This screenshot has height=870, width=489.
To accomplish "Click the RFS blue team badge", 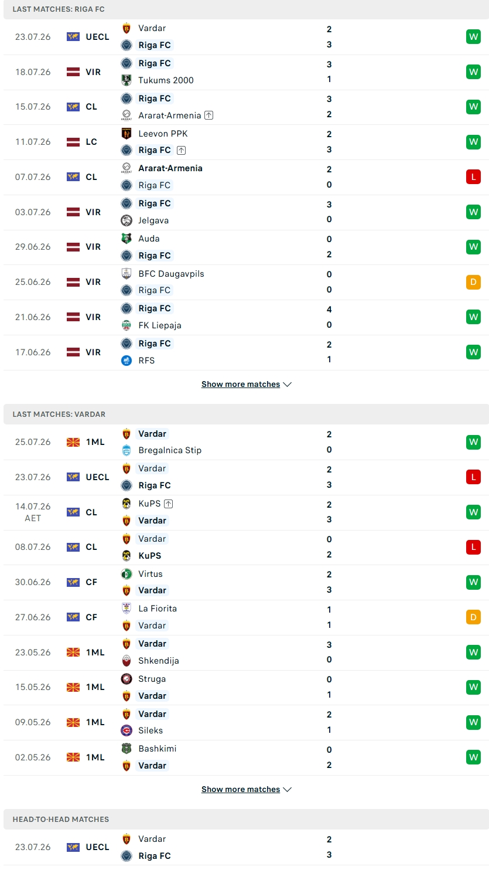I will click(126, 360).
